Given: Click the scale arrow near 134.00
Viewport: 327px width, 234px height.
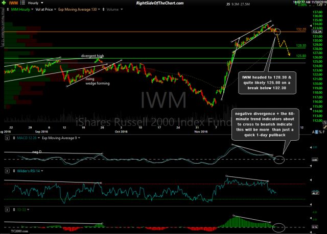Looking at the screenshot, I should [x=311, y=26].
